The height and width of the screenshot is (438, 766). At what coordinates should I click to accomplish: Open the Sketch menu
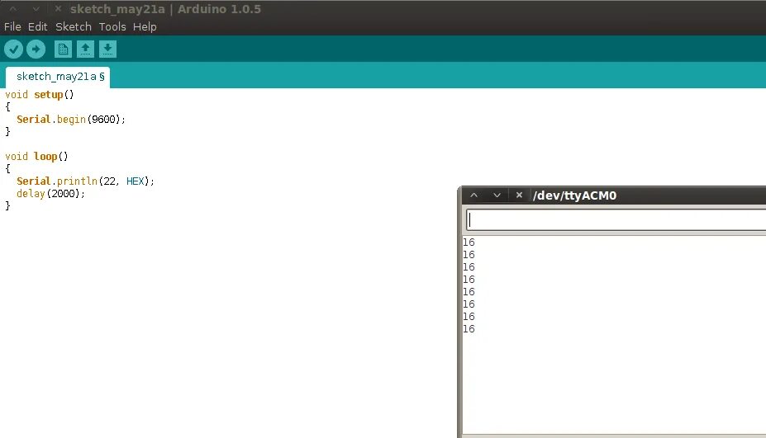(74, 27)
